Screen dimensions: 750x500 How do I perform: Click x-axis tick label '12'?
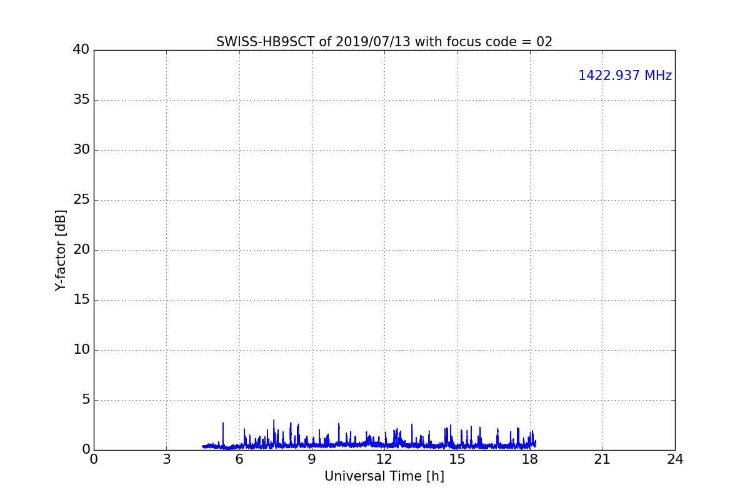coord(384,459)
